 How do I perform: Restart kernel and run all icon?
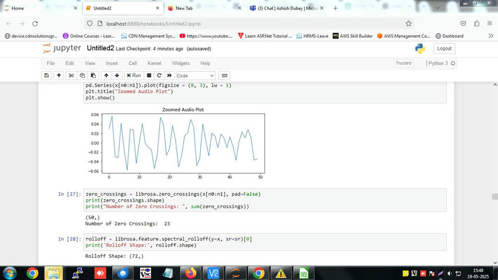[x=169, y=76]
